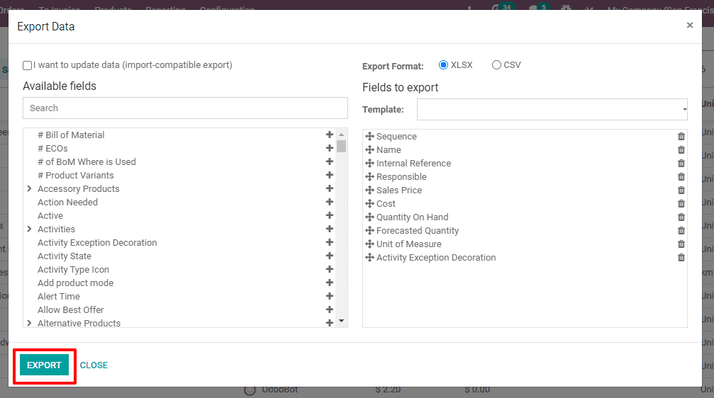Remove Activity Exception Decoration from export list
This screenshot has width=714, height=398.
[x=681, y=258]
